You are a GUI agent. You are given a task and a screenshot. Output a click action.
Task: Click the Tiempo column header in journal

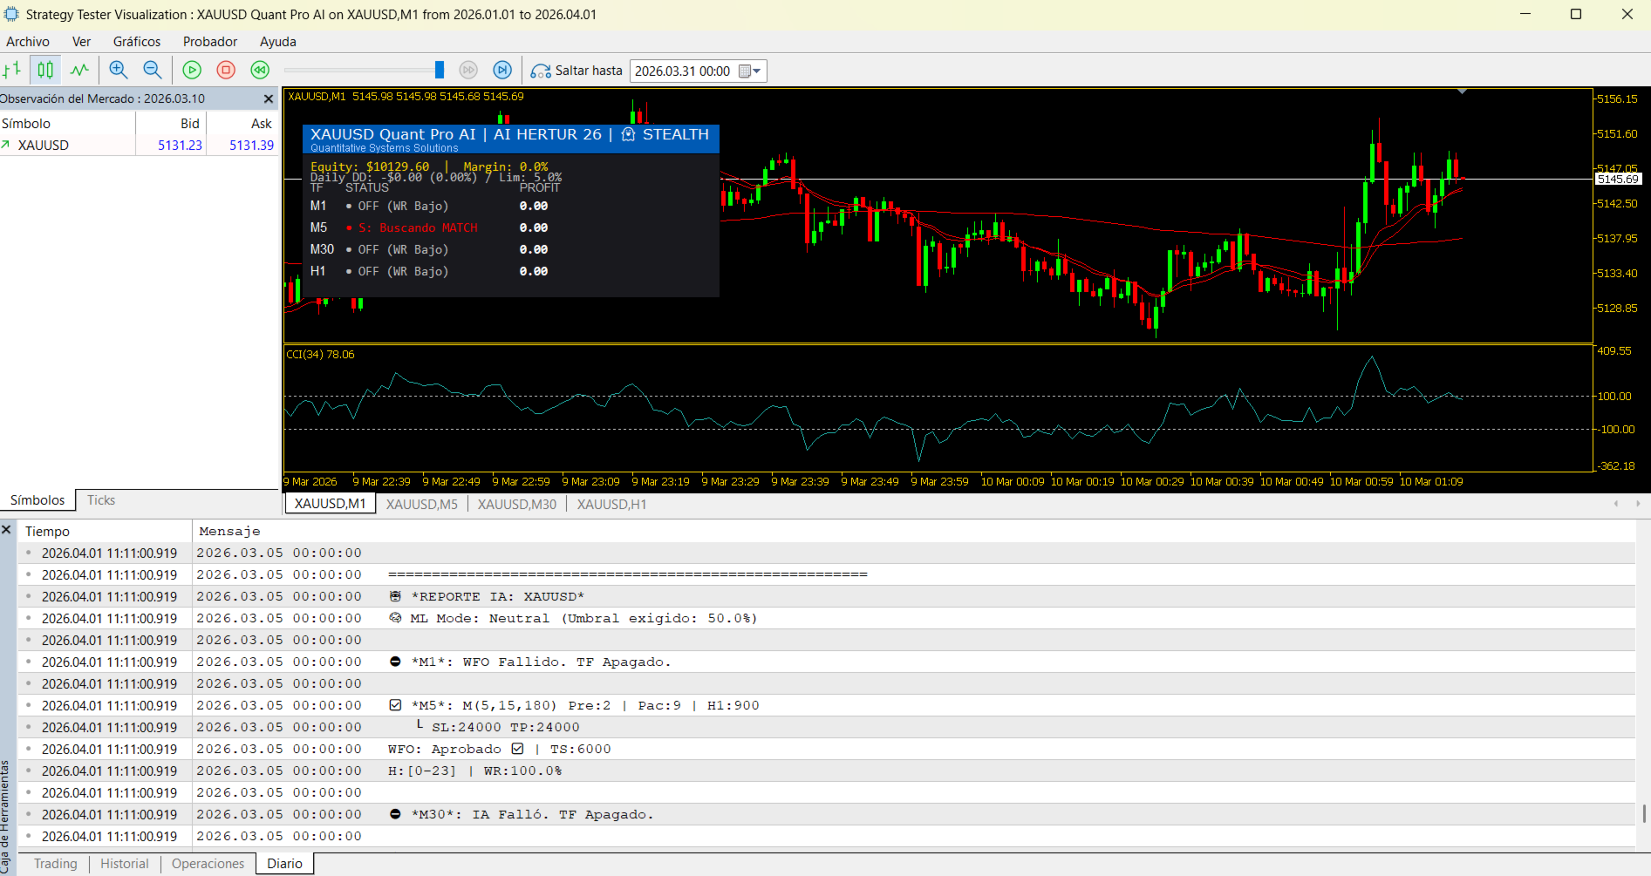point(105,531)
